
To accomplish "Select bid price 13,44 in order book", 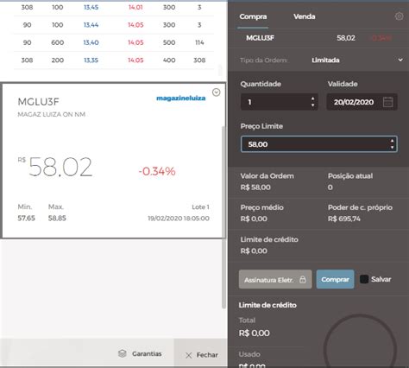I will pyautogui.click(x=91, y=25).
